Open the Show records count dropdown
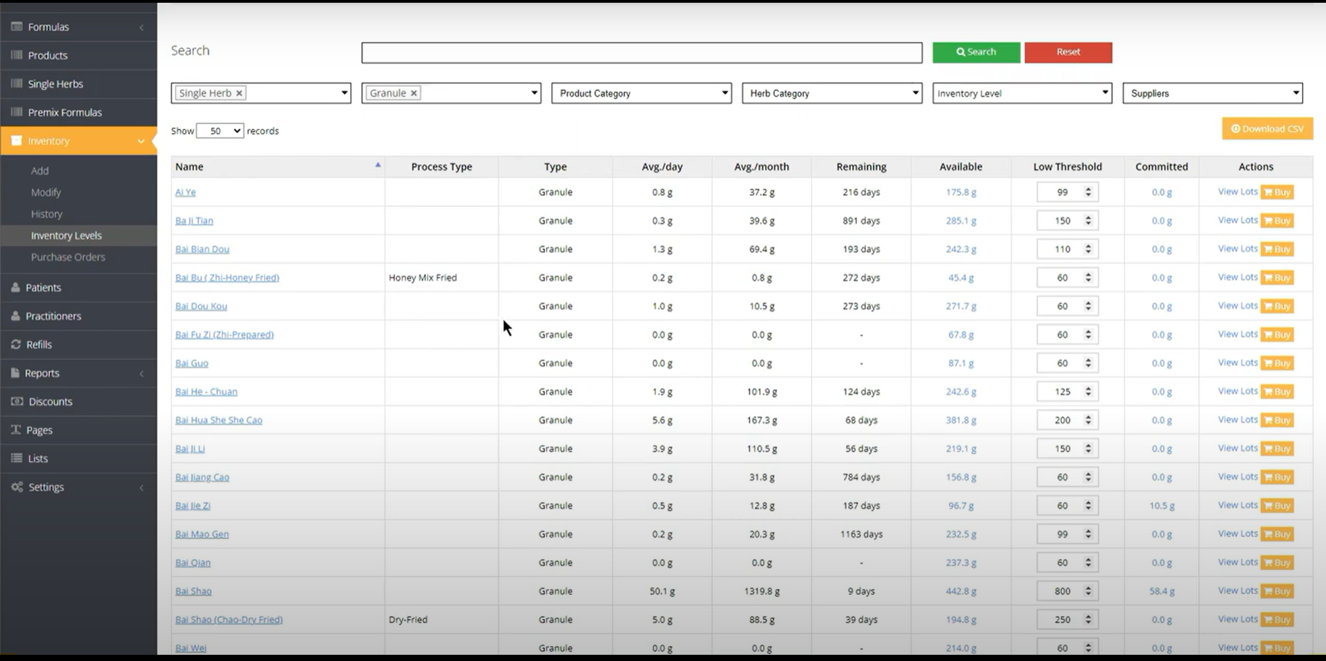Viewport: 1326px width, 661px height. pos(220,130)
